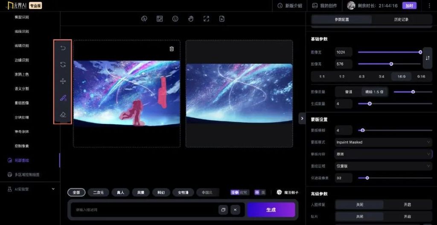Click the layout template icon in top toolbar
Screen dimensions: 437x225
160,19
